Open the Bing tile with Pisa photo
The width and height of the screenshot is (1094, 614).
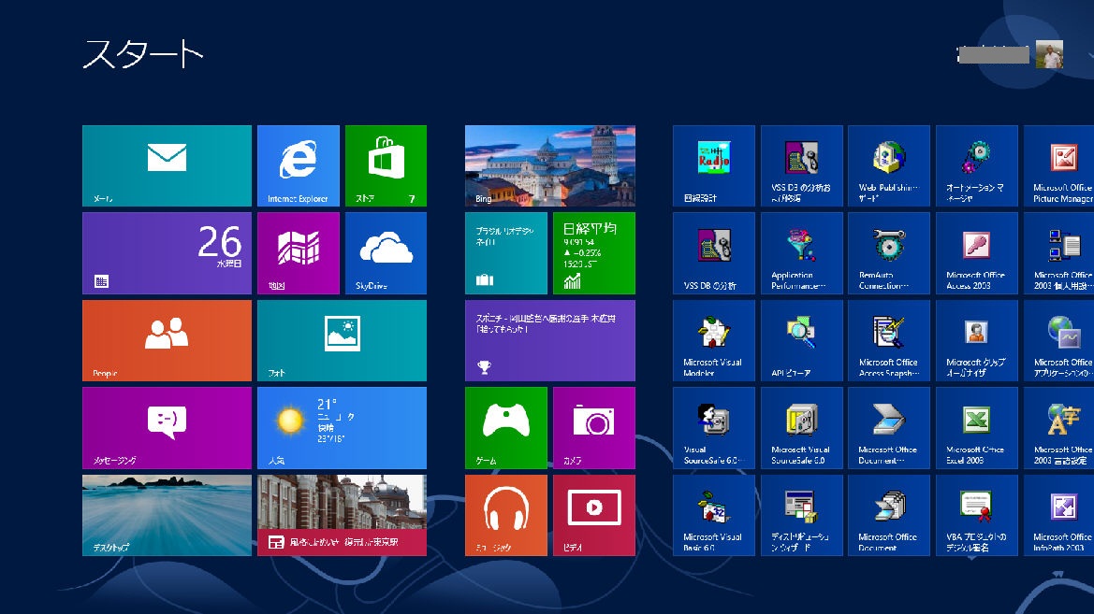point(549,165)
